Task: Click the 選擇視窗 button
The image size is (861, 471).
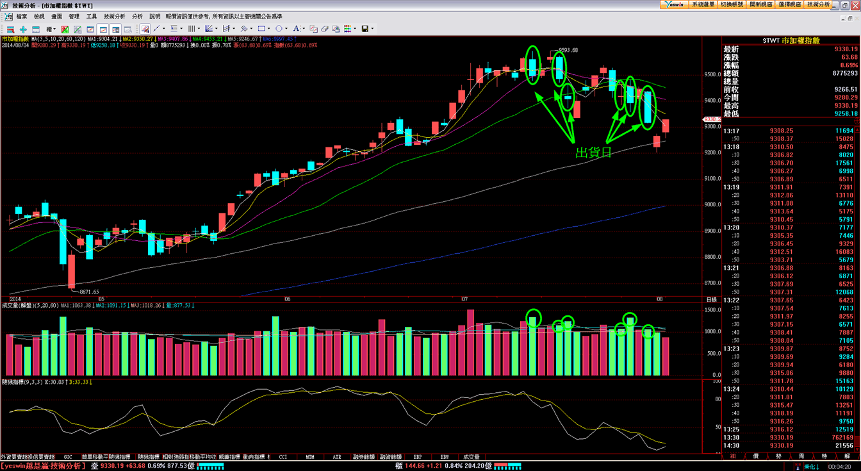Action: (789, 4)
